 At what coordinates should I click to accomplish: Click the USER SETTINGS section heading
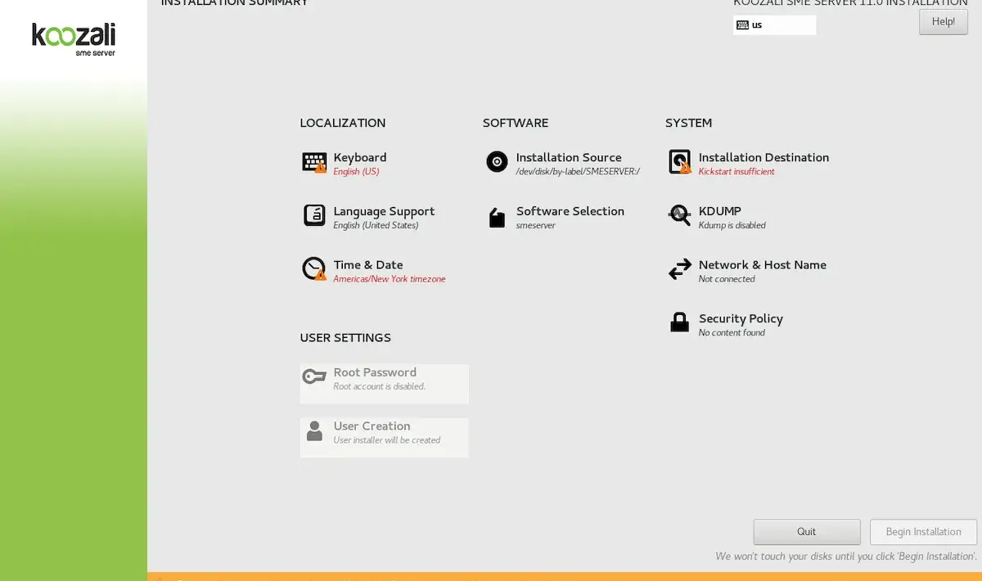click(x=345, y=338)
